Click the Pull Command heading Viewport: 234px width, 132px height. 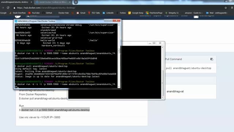173,59
